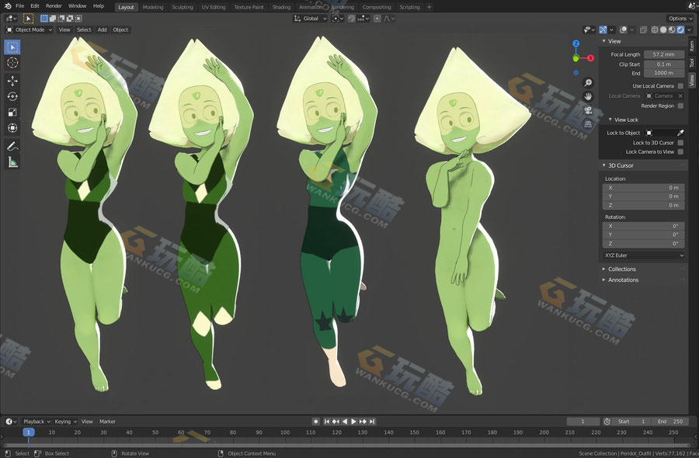Viewport: 699px width, 458px height.
Task: Jump to timeline end button
Action: (x=372, y=421)
